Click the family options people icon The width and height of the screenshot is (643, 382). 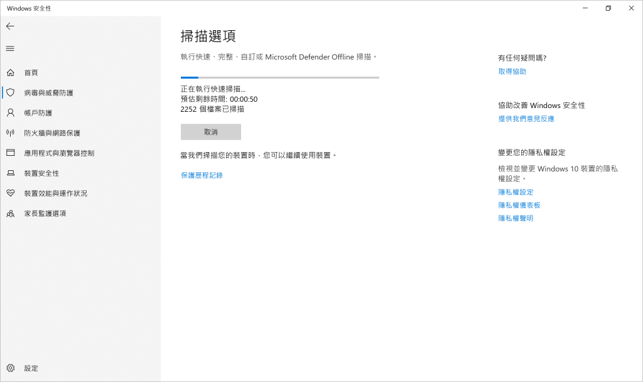coord(10,214)
